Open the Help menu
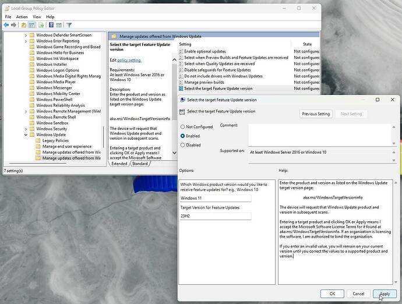The width and height of the screenshot is (402, 304). click(x=50, y=17)
